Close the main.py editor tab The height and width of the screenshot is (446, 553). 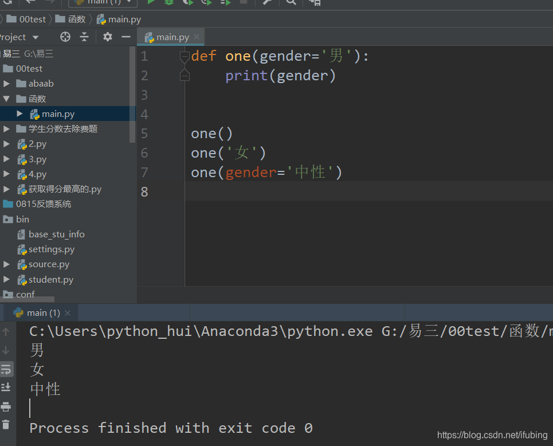(197, 37)
